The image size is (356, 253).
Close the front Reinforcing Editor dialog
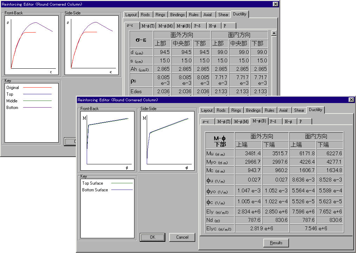(x=351, y=100)
